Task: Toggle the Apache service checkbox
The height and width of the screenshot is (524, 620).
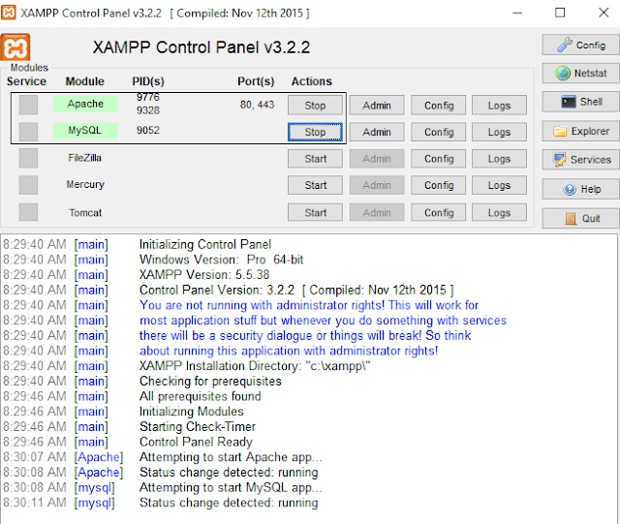Action: (x=28, y=105)
